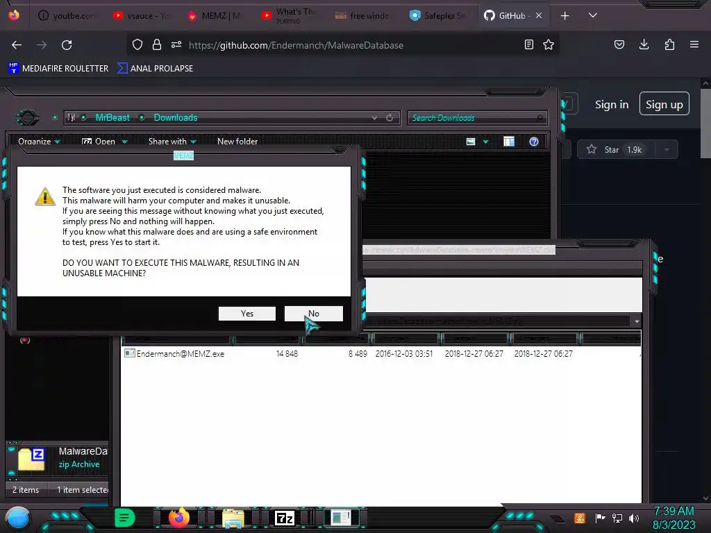The height and width of the screenshot is (533, 711).
Task: Open the Pocket save icon
Action: click(x=619, y=44)
